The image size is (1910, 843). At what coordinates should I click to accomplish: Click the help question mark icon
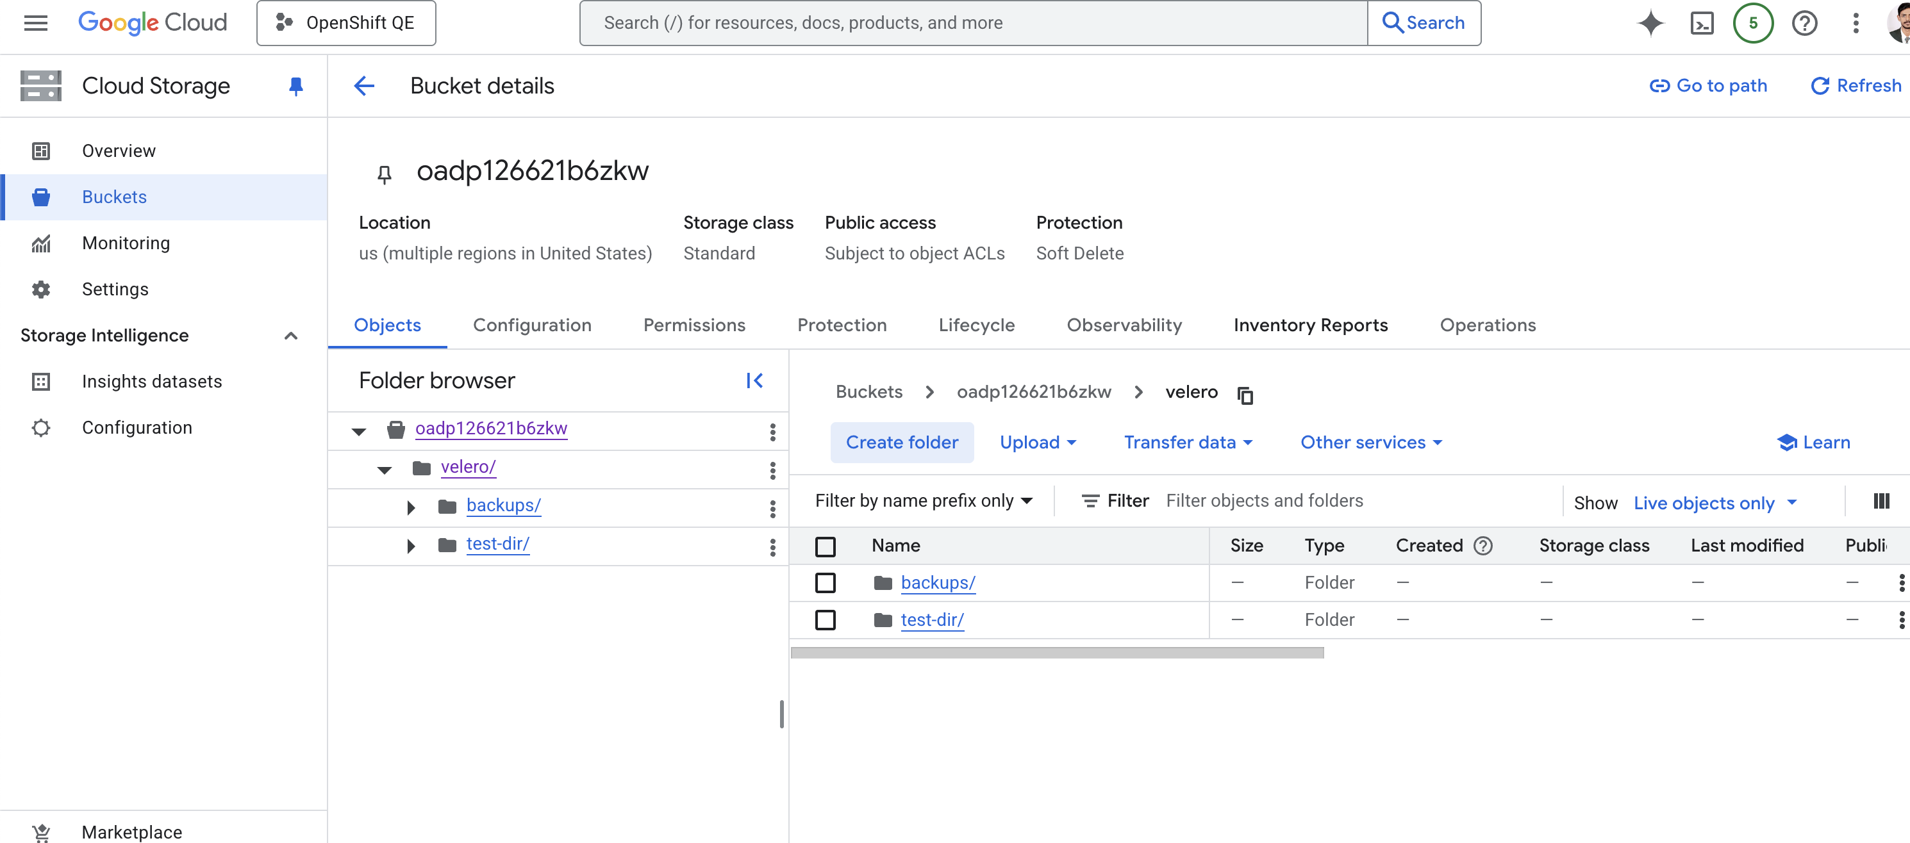pos(1804,23)
